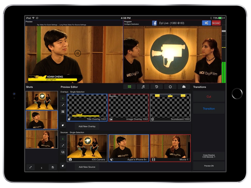
Task: Click the save shots disk icon
Action: [53, 167]
